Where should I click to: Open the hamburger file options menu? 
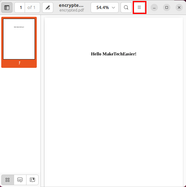pos(139,7)
